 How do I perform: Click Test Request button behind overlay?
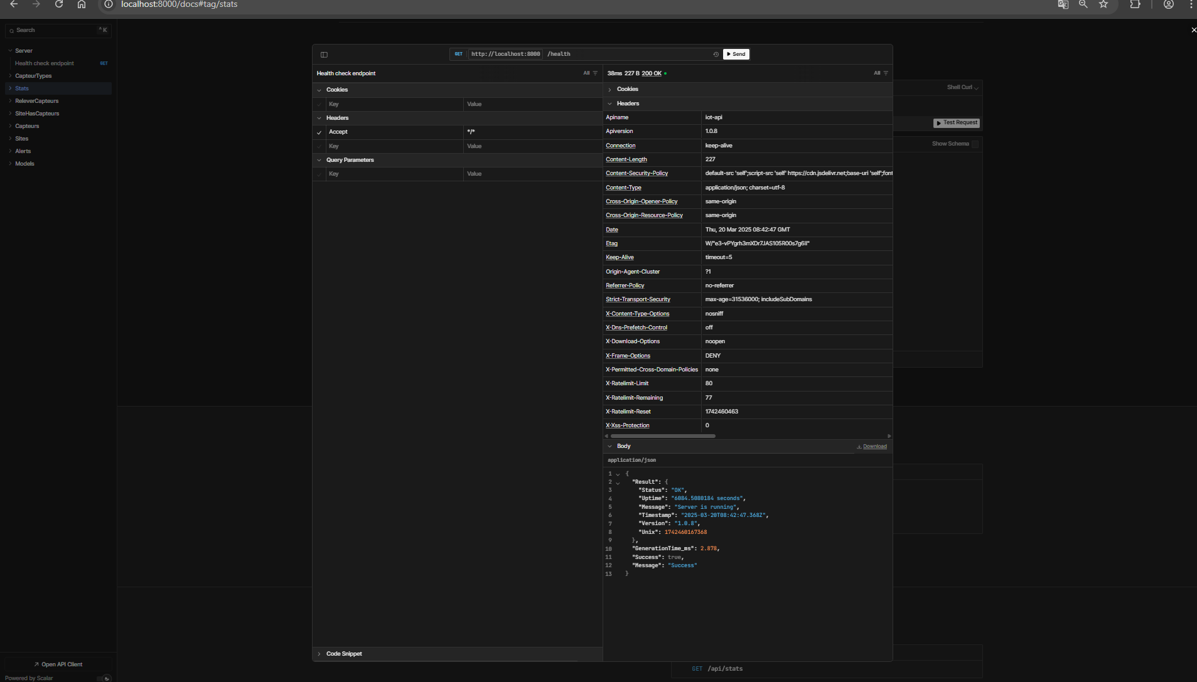tap(957, 123)
